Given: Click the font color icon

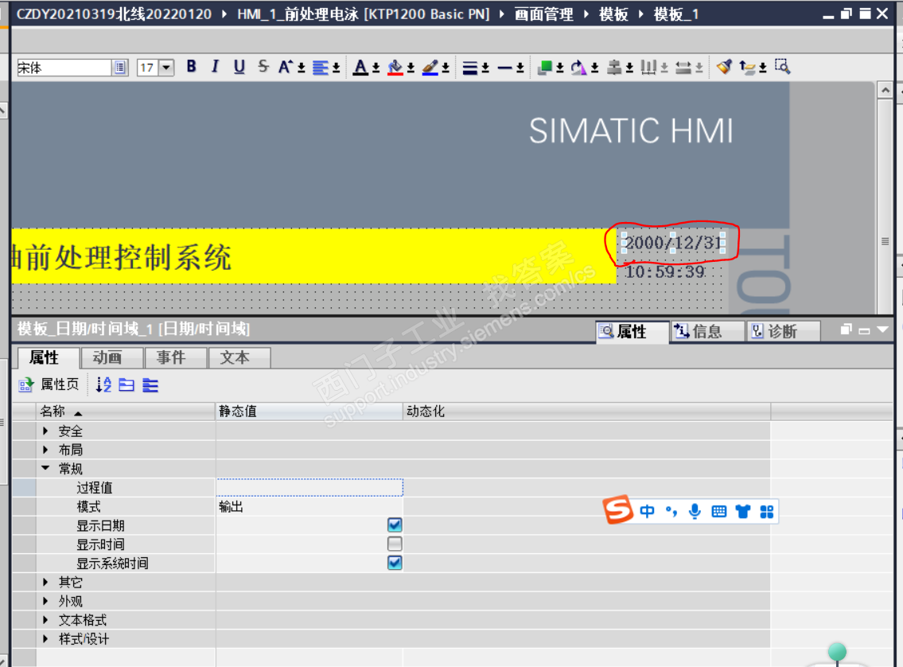Looking at the screenshot, I should pyautogui.click(x=360, y=68).
